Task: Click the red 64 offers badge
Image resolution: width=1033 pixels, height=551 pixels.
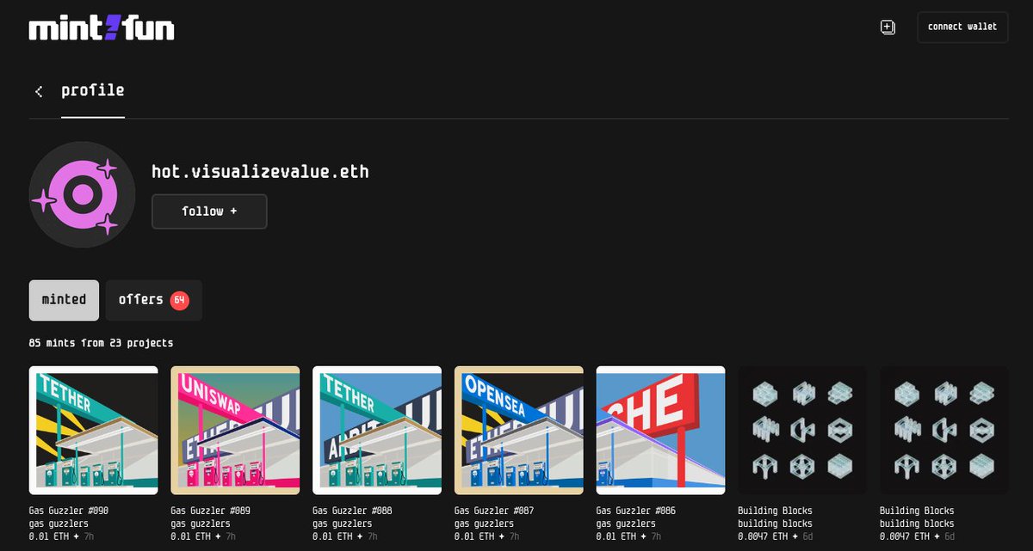Action: point(180,301)
